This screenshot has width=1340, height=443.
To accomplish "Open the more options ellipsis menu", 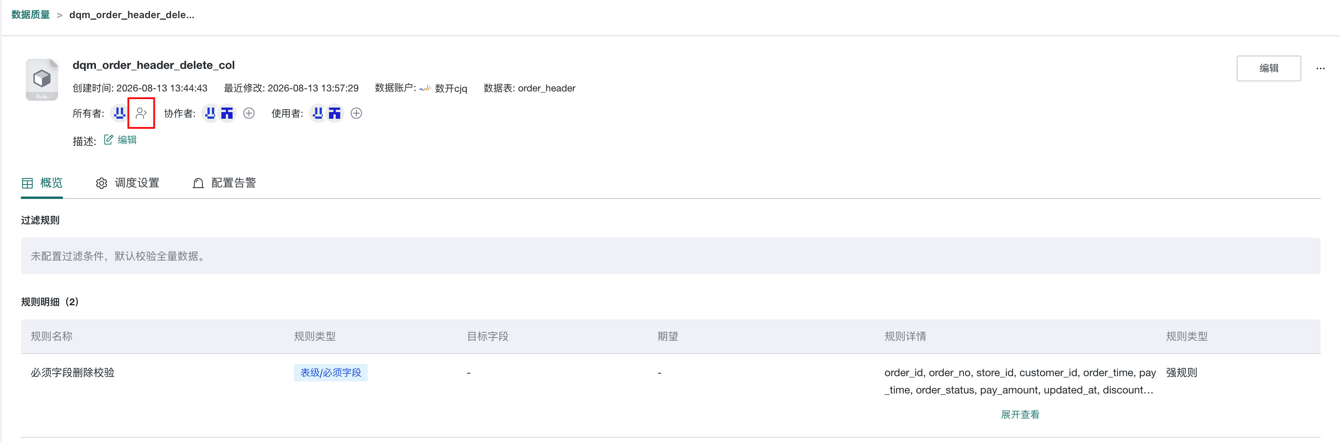I will pyautogui.click(x=1320, y=68).
